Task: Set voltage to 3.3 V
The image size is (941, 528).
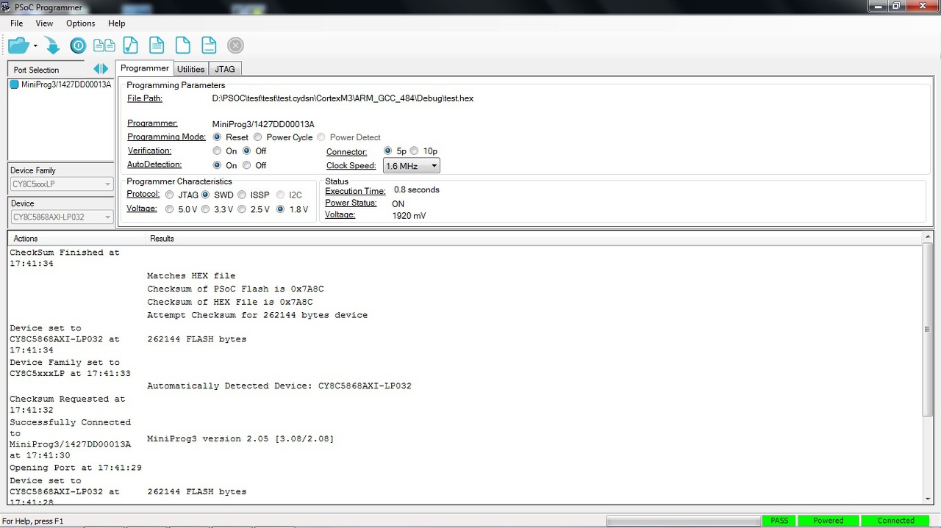Action: (x=206, y=209)
